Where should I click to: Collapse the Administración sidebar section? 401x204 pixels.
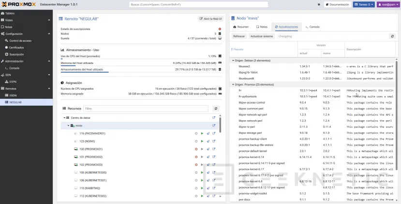coord(49,61)
